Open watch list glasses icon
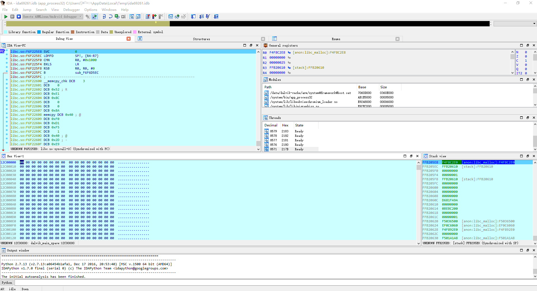 point(171,17)
